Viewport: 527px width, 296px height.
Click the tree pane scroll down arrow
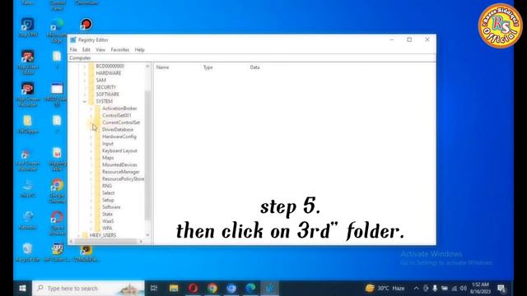tap(147, 234)
